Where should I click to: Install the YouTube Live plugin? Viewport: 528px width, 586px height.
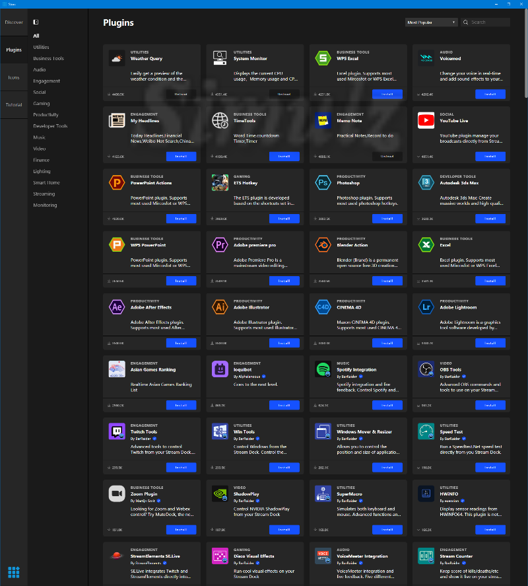coord(490,156)
